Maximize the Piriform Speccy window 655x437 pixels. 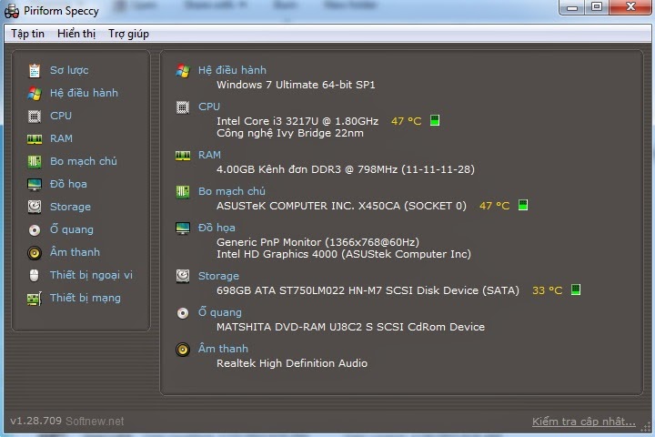coord(597,6)
